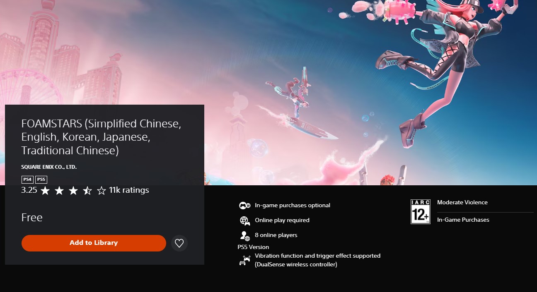Click the 8 online players icon
The height and width of the screenshot is (292, 537).
coord(245,235)
